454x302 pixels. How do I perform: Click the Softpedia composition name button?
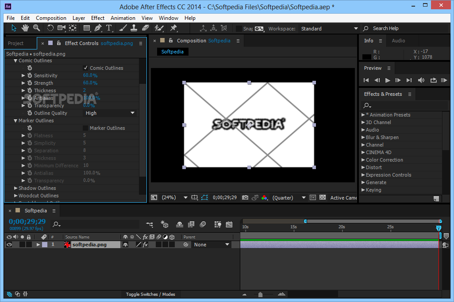click(173, 52)
